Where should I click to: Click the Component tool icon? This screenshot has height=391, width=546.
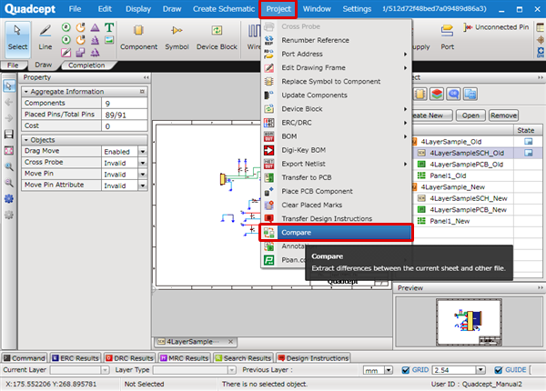click(138, 31)
